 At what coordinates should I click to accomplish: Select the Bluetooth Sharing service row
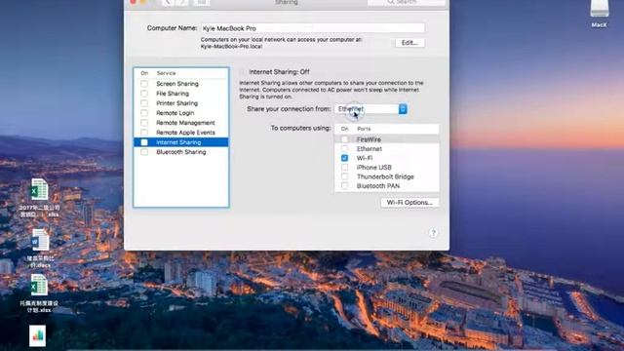181,152
